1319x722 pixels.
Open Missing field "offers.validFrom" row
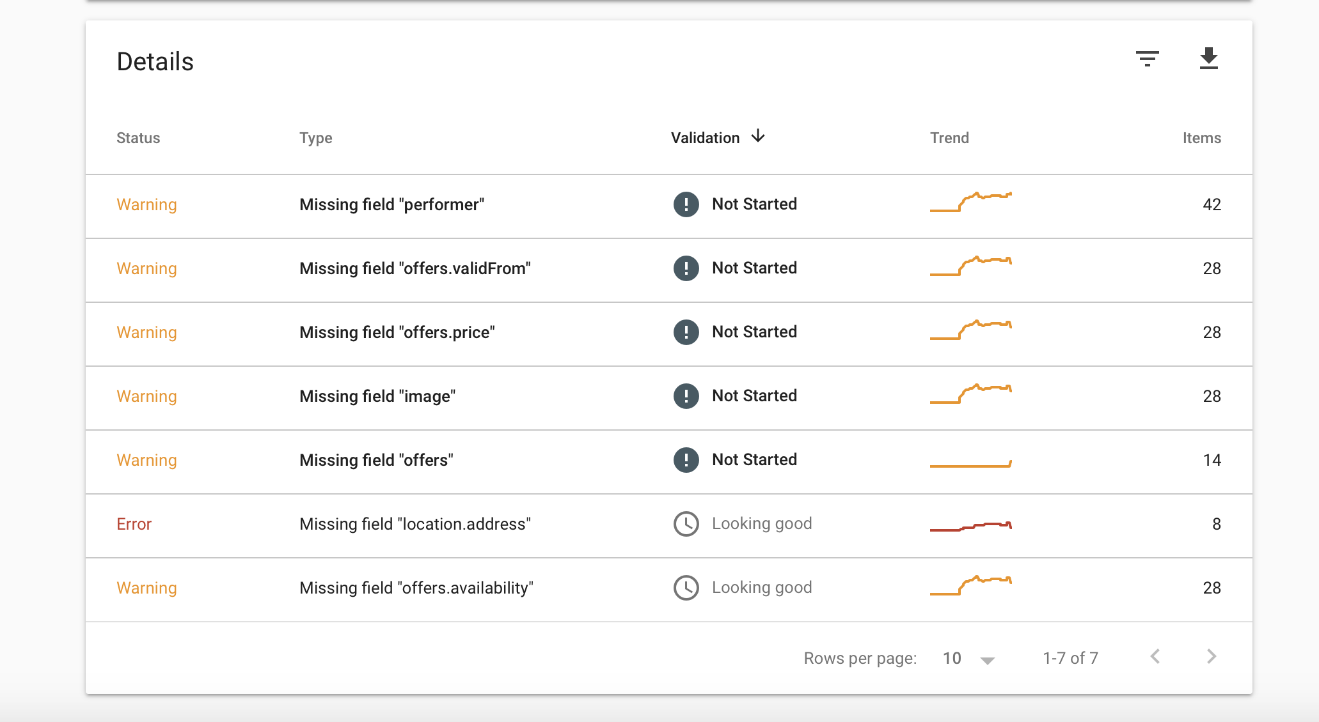(415, 268)
